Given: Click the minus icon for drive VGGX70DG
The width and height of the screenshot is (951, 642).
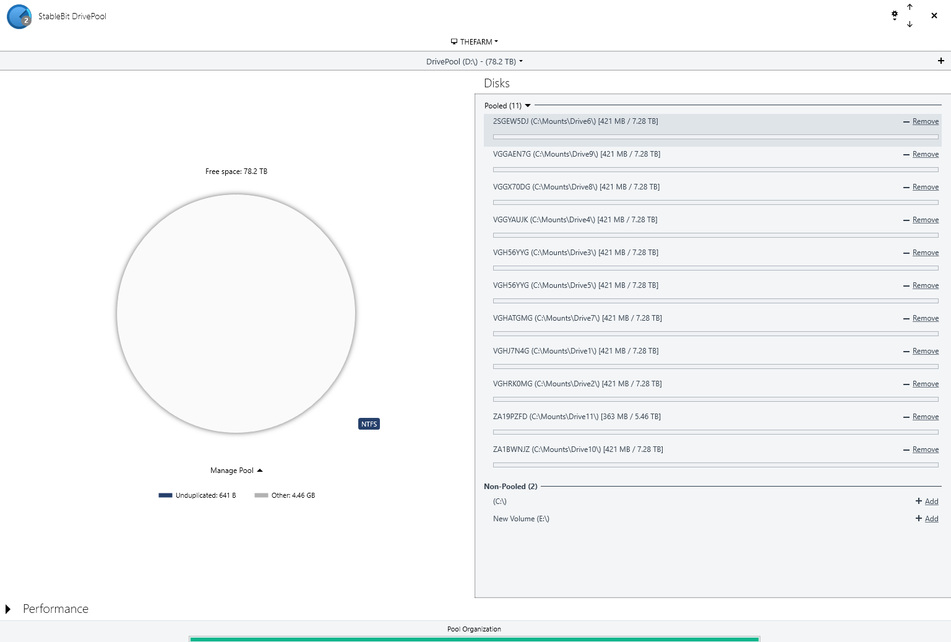Looking at the screenshot, I should [906, 188].
